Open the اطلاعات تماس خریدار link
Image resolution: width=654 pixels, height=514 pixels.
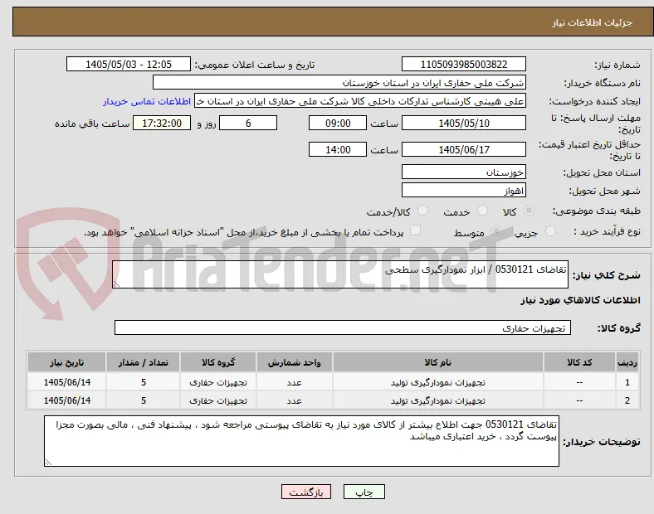(x=147, y=101)
